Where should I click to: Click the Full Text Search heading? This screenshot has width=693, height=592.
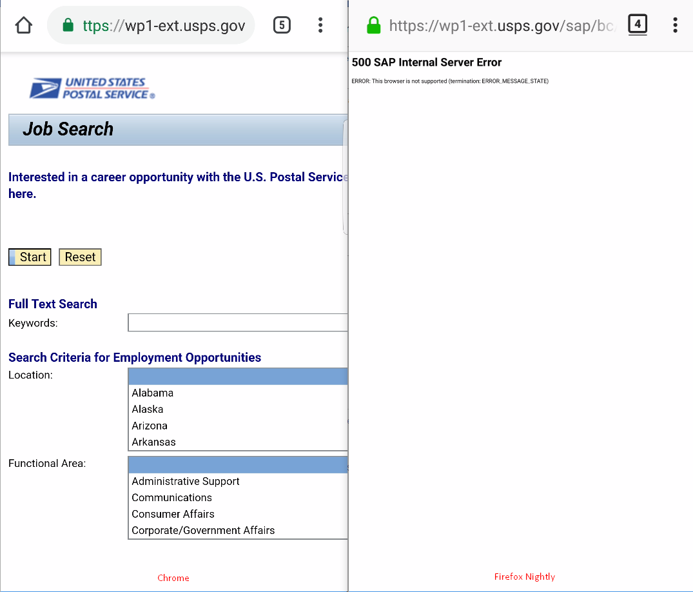[x=53, y=304]
